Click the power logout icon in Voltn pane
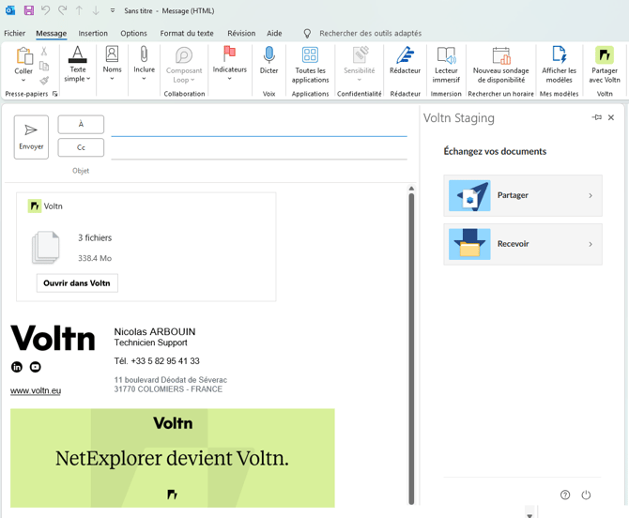 click(586, 495)
